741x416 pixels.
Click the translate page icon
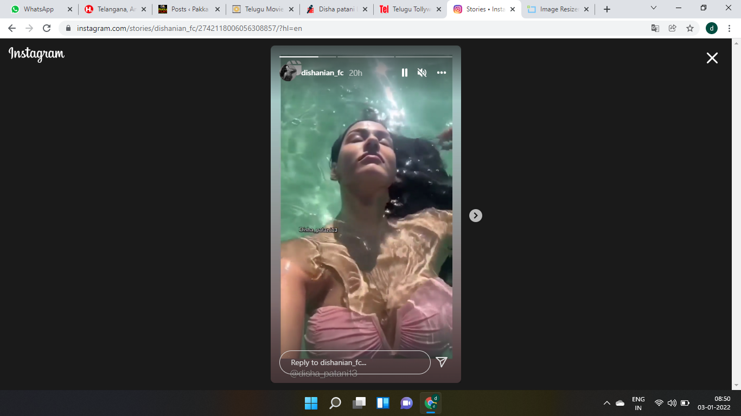click(x=655, y=28)
